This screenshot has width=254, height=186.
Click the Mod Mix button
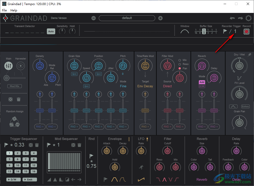coord(15,86)
